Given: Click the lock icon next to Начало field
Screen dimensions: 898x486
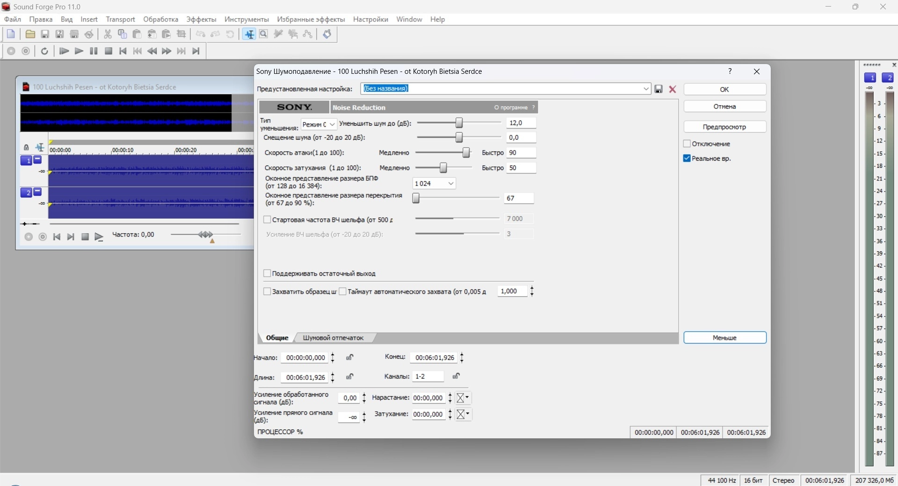Looking at the screenshot, I should pos(349,357).
